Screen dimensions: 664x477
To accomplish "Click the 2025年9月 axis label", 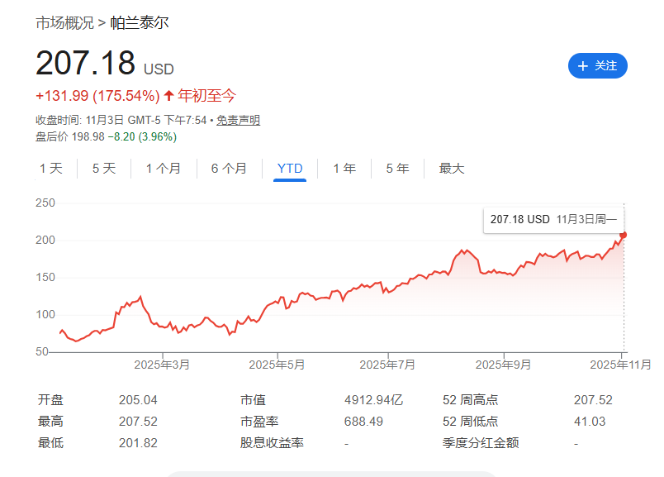I will point(503,364).
